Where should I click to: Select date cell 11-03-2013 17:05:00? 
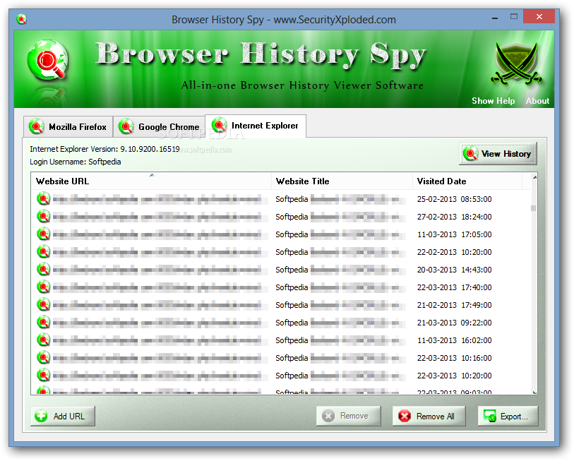pyautogui.click(x=454, y=234)
